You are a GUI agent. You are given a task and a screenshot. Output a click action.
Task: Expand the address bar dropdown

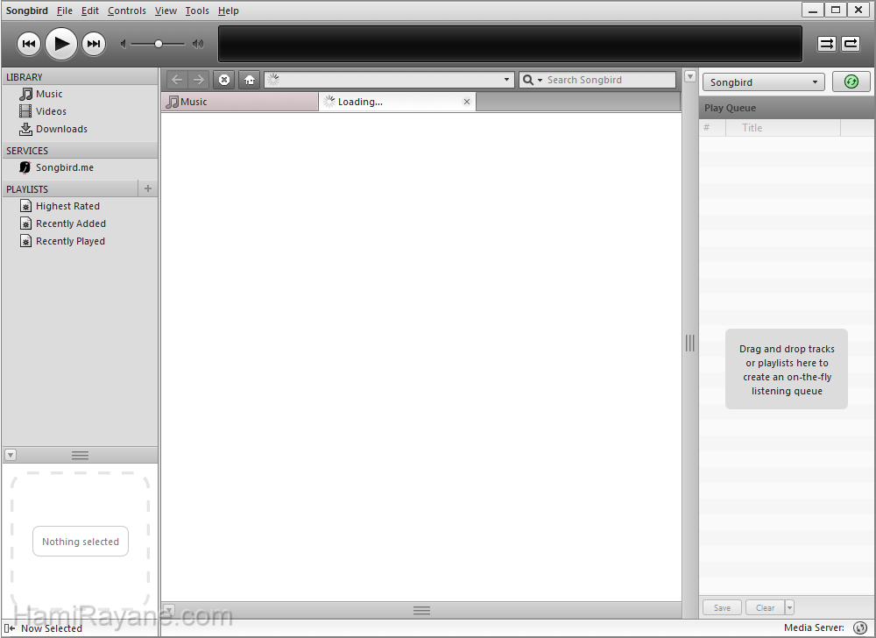506,80
